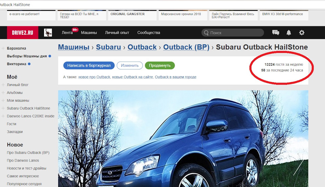Image resolution: width=325 pixels, height=187 pixels.
Task: Open Daewoo Lanos C20XE inside link
Action: (30, 116)
